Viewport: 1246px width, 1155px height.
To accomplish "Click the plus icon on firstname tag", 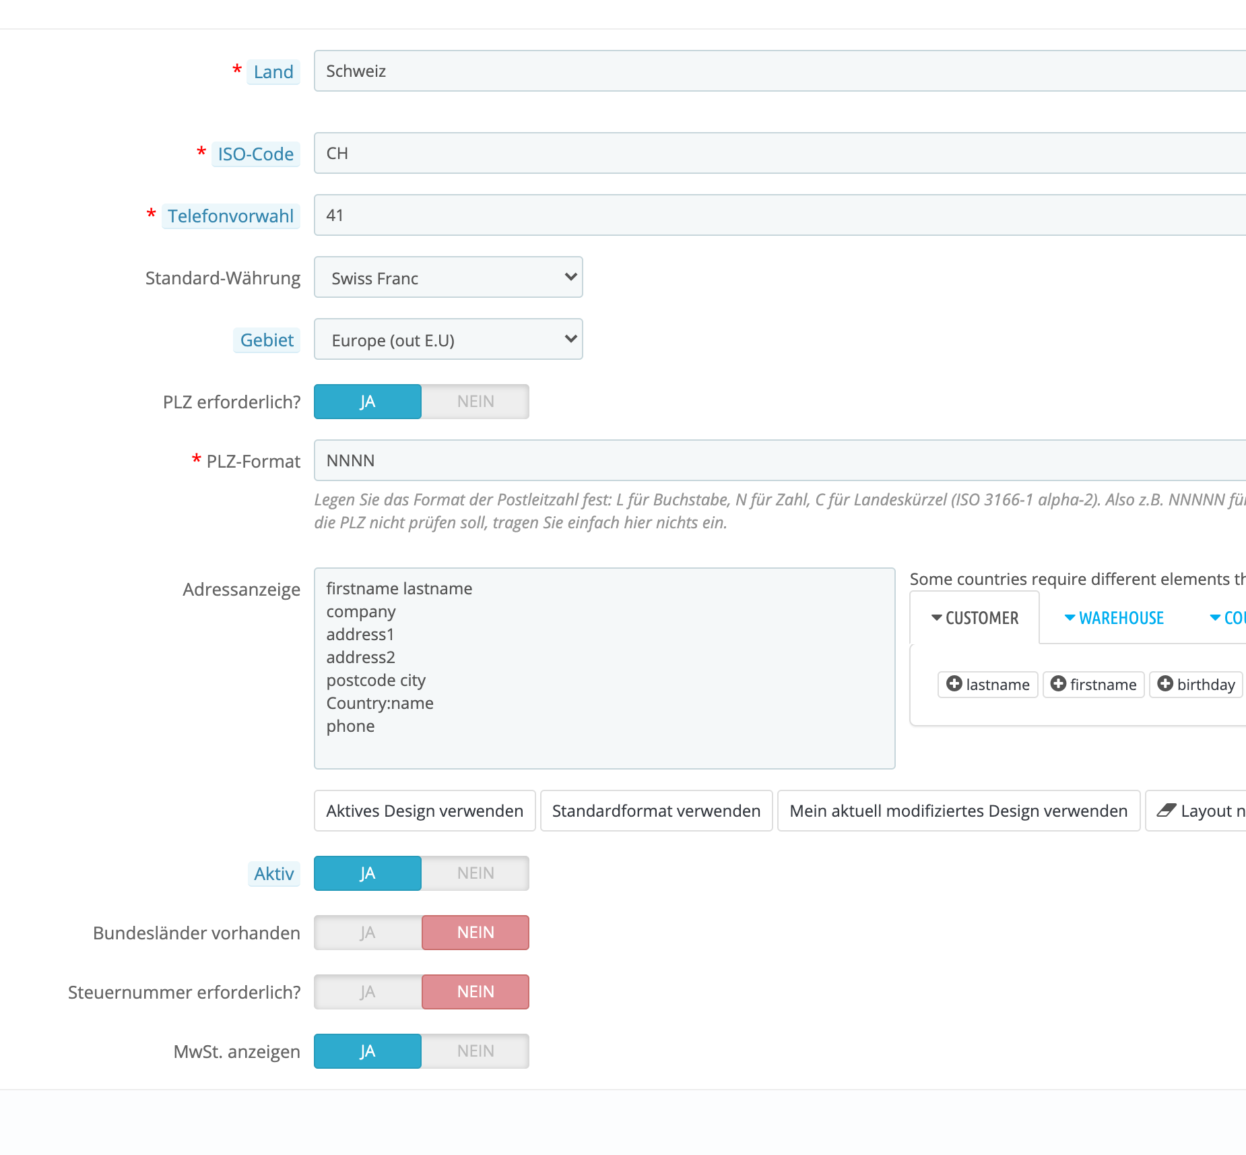I will pyautogui.click(x=1058, y=684).
